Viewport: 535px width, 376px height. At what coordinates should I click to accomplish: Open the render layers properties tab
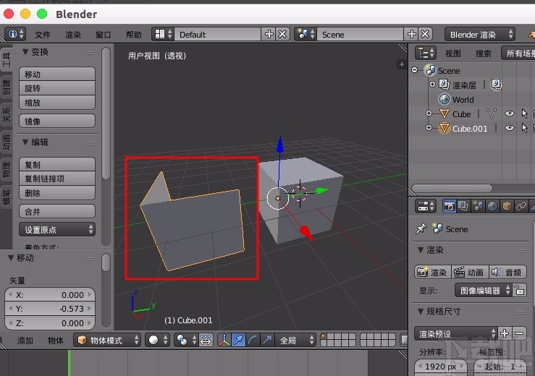pyautogui.click(x=463, y=207)
